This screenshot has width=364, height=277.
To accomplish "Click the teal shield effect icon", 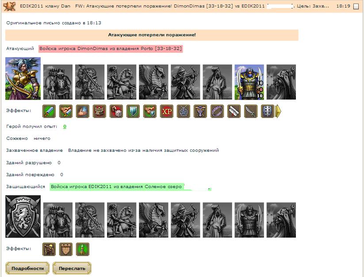I will [x=133, y=111].
